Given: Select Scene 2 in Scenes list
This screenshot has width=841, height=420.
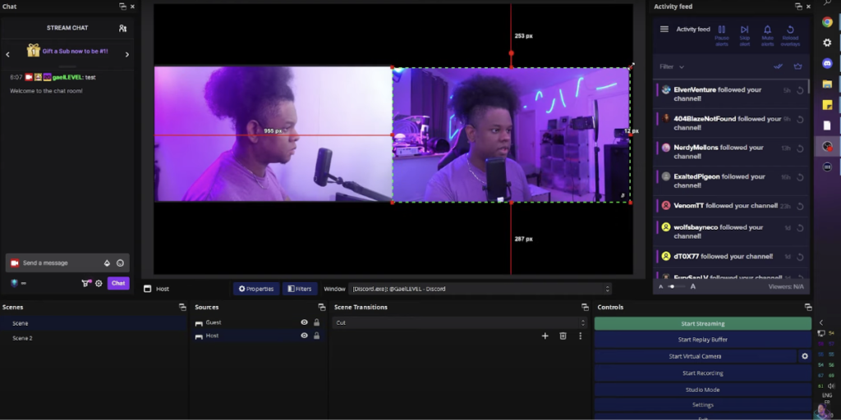Looking at the screenshot, I should (x=94, y=338).
